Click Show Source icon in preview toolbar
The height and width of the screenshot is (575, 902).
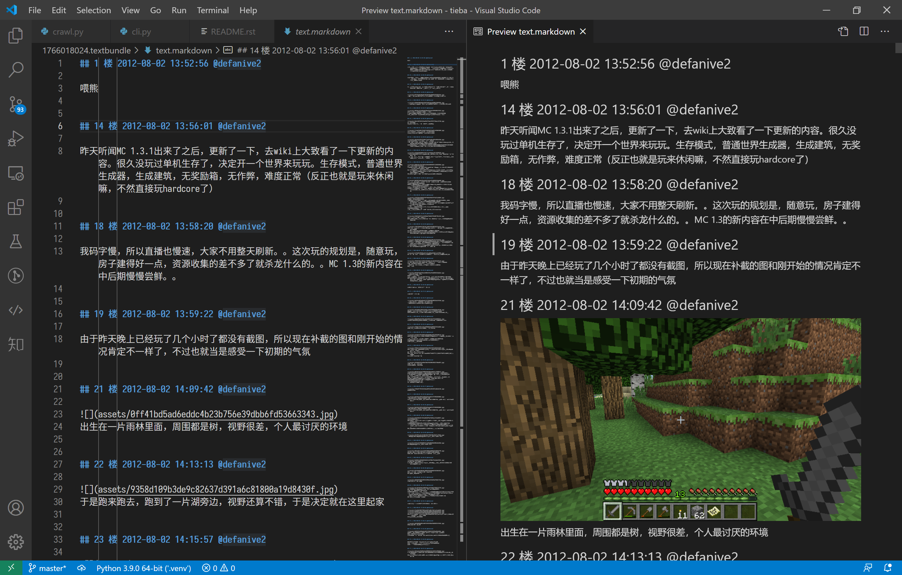[x=843, y=31]
